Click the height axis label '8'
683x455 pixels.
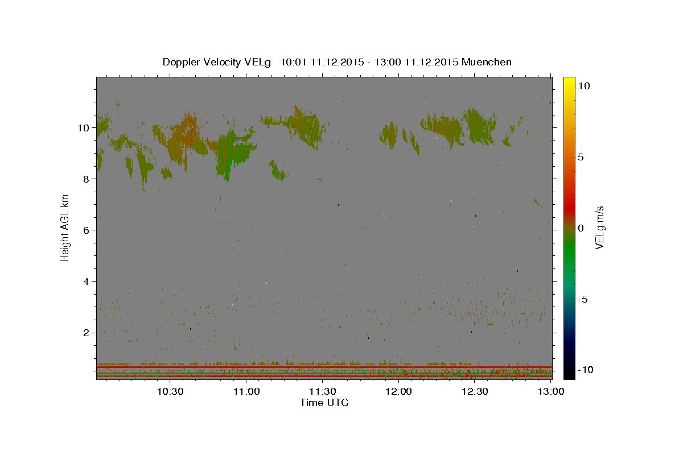click(x=87, y=179)
